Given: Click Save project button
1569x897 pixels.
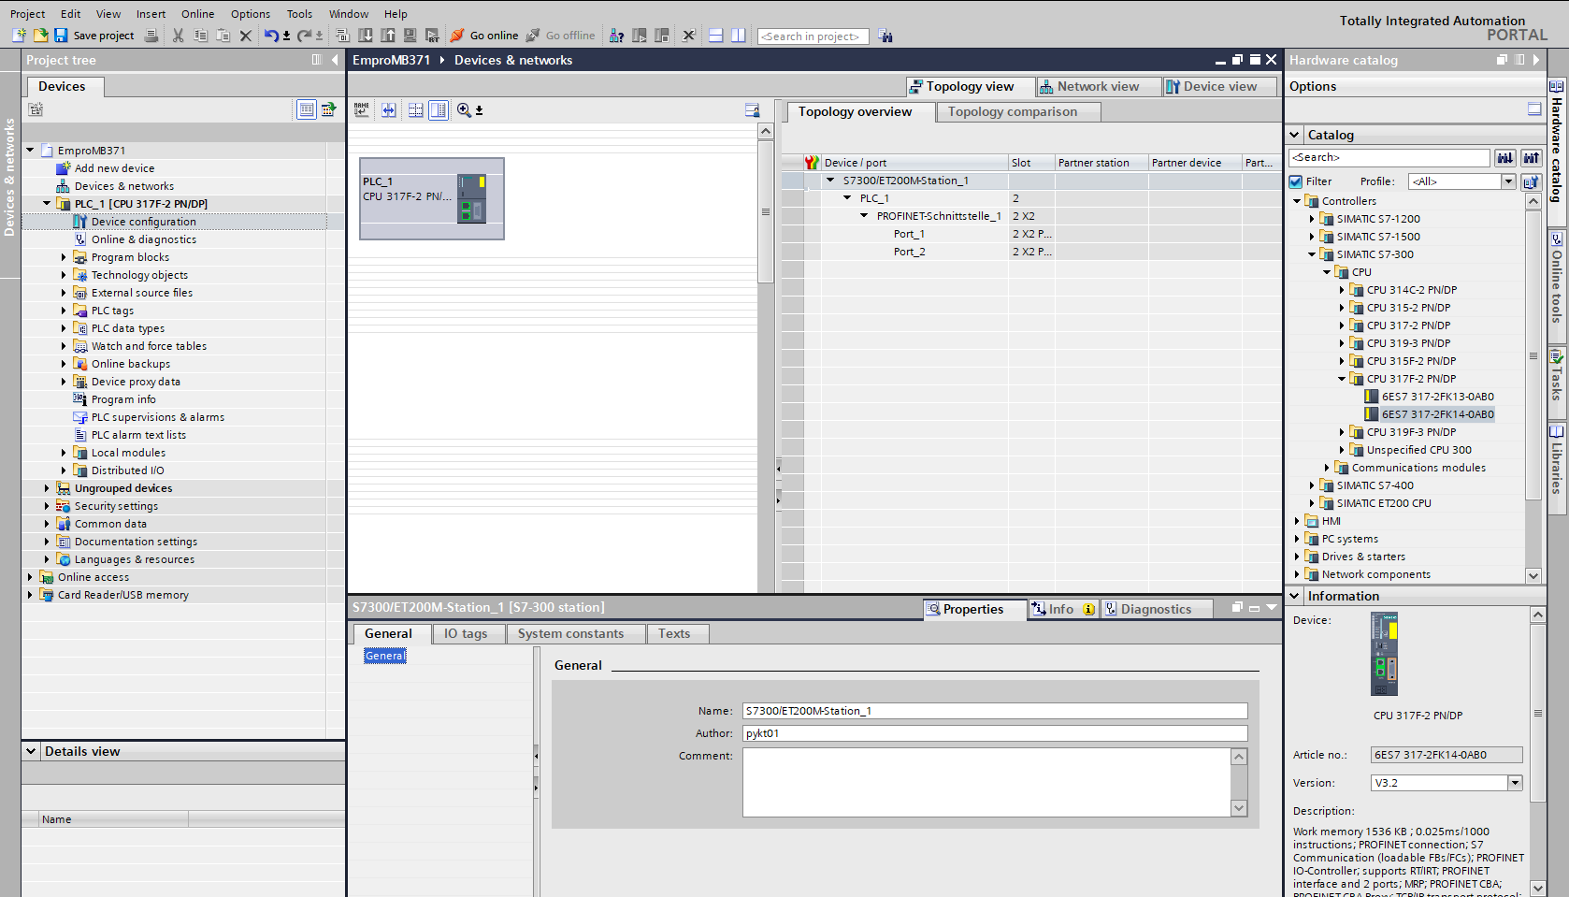Looking at the screenshot, I should [x=94, y=36].
